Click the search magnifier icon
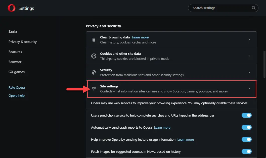This screenshot has height=158, width=266. [254, 8]
